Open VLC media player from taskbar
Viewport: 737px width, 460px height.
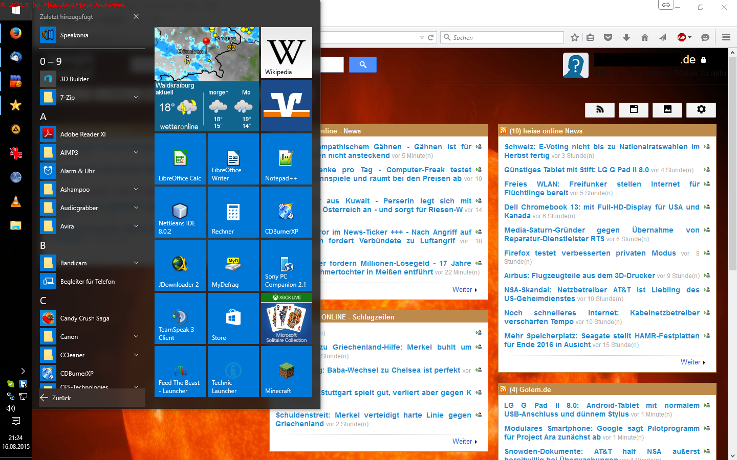pos(16,202)
